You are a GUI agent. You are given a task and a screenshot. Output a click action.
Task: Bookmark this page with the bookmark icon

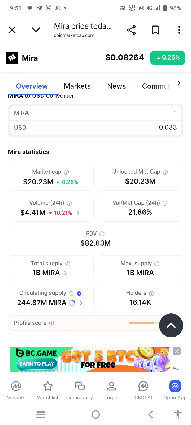point(155,30)
